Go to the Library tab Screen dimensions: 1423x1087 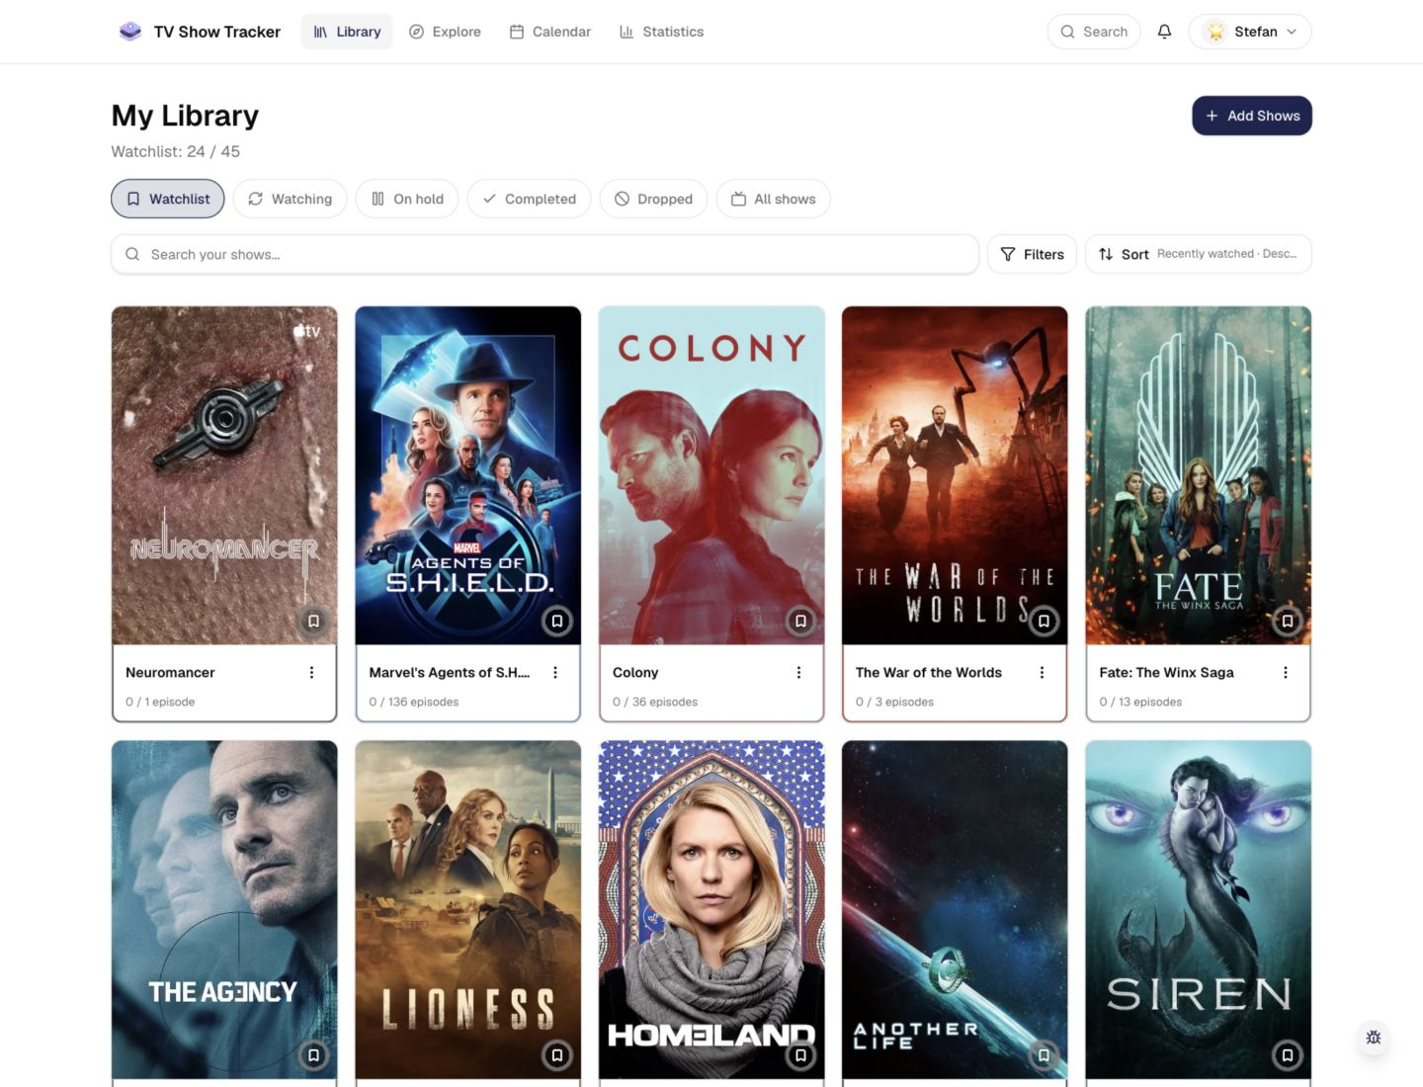[347, 32]
